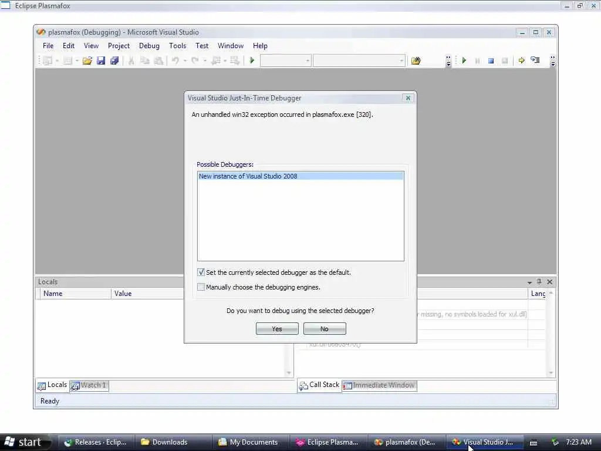Image resolution: width=601 pixels, height=451 pixels.
Task: Close the Just-In-Time Debugger dialog
Action: coord(408,98)
